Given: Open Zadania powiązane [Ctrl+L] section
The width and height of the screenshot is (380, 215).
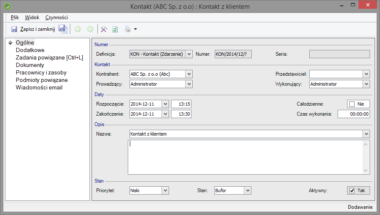Looking at the screenshot, I should click(x=50, y=58).
